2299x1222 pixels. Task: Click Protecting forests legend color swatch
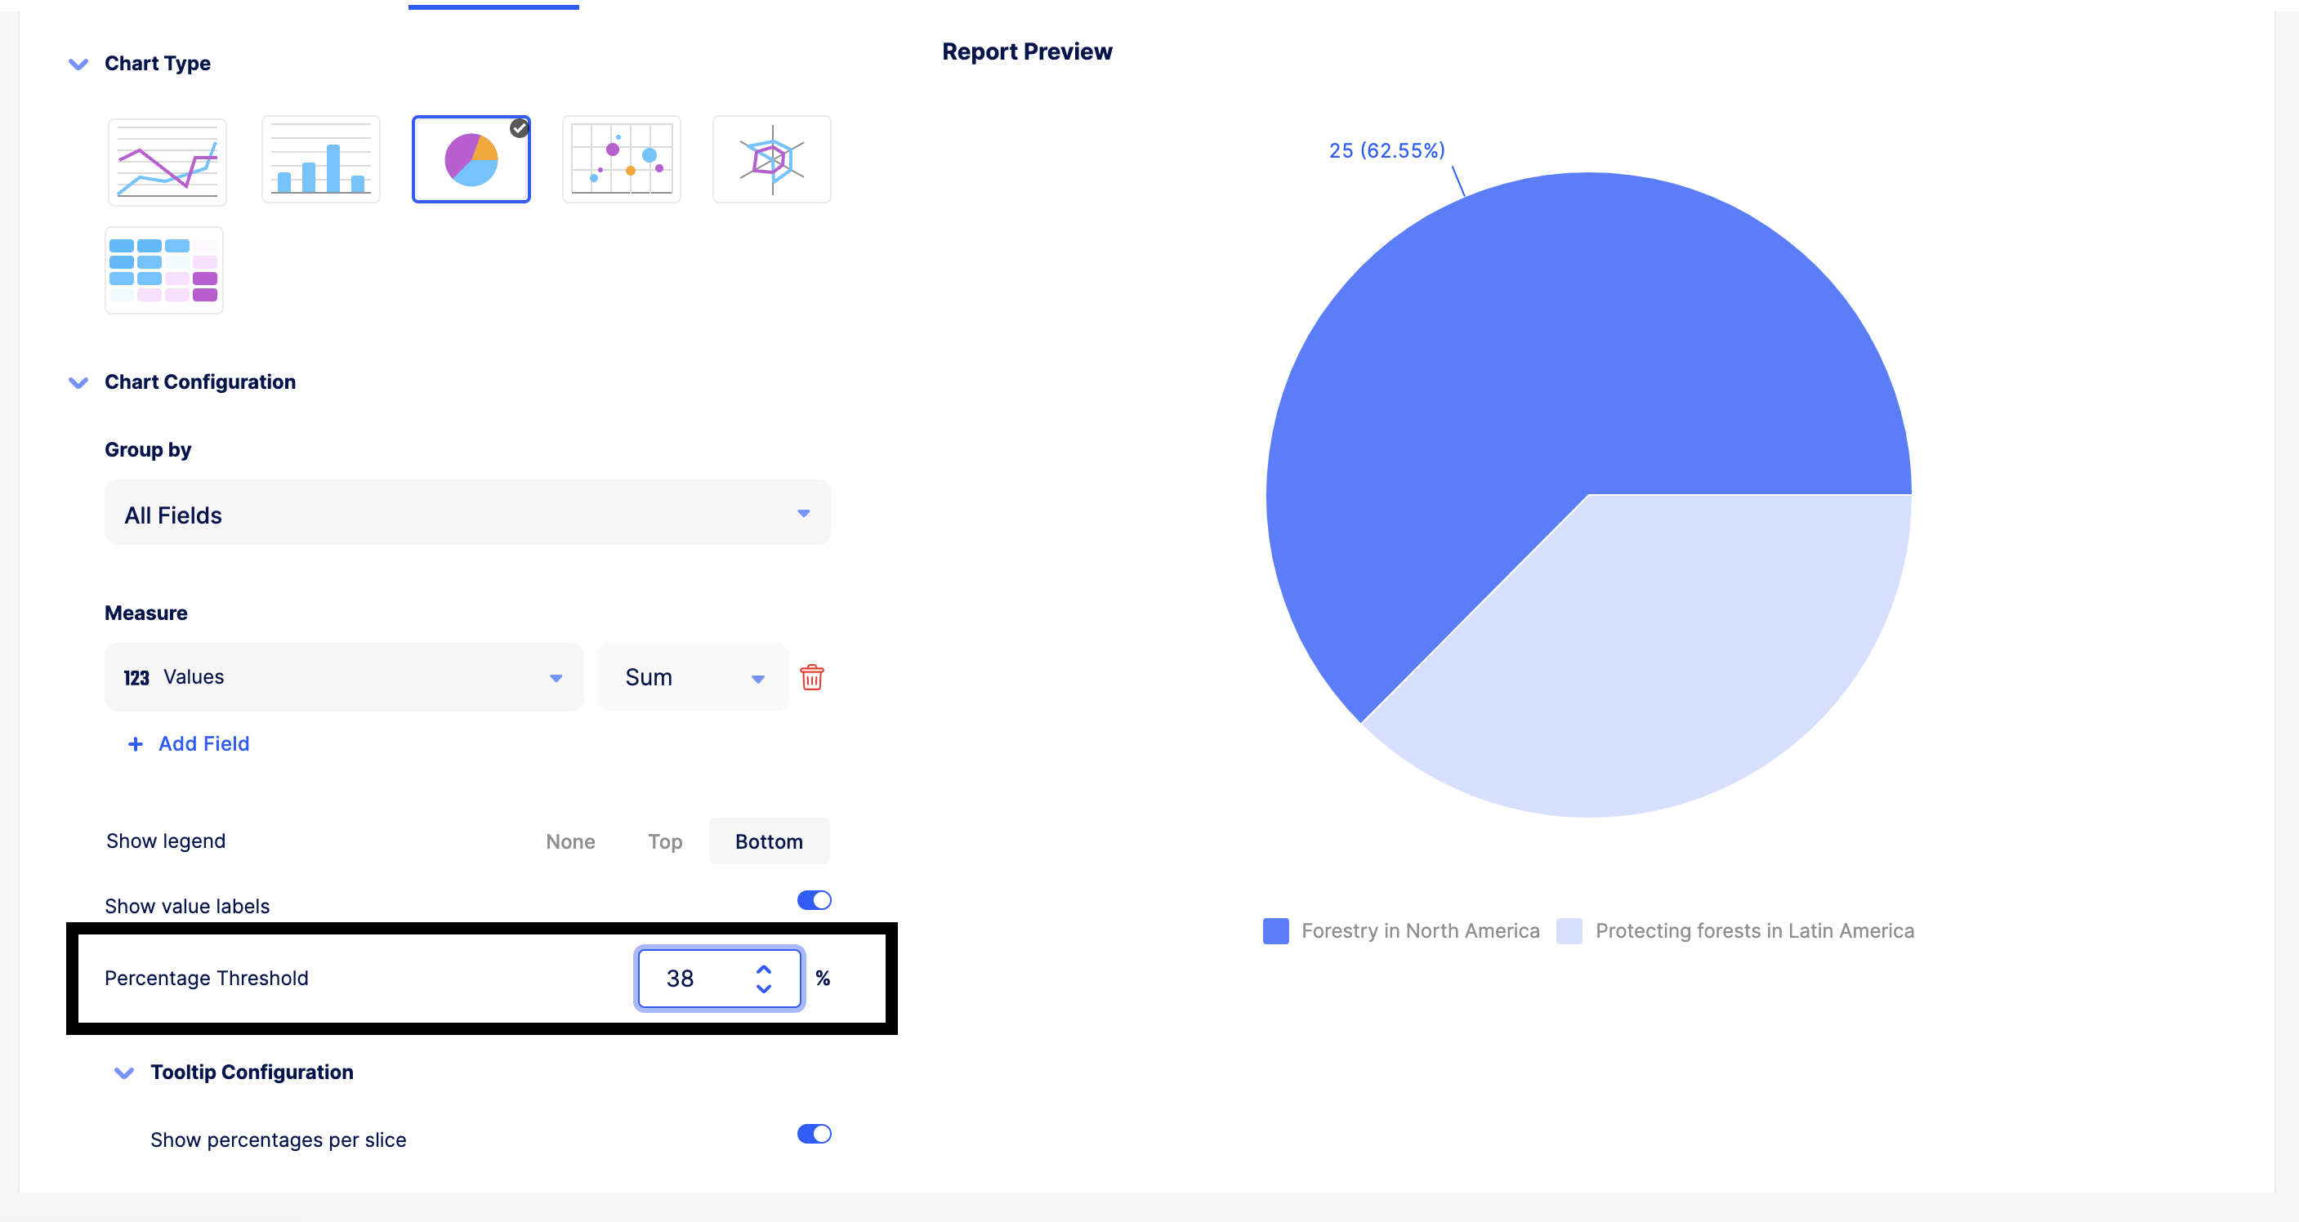pyautogui.click(x=1569, y=931)
